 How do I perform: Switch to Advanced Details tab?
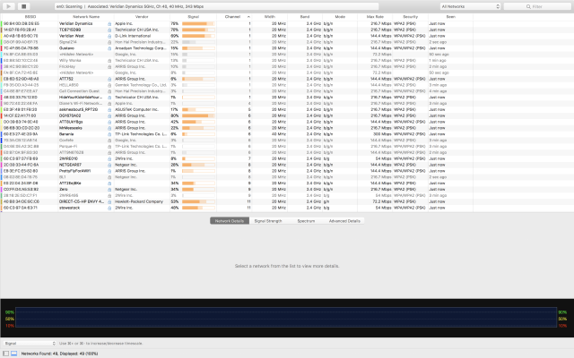click(x=344, y=221)
